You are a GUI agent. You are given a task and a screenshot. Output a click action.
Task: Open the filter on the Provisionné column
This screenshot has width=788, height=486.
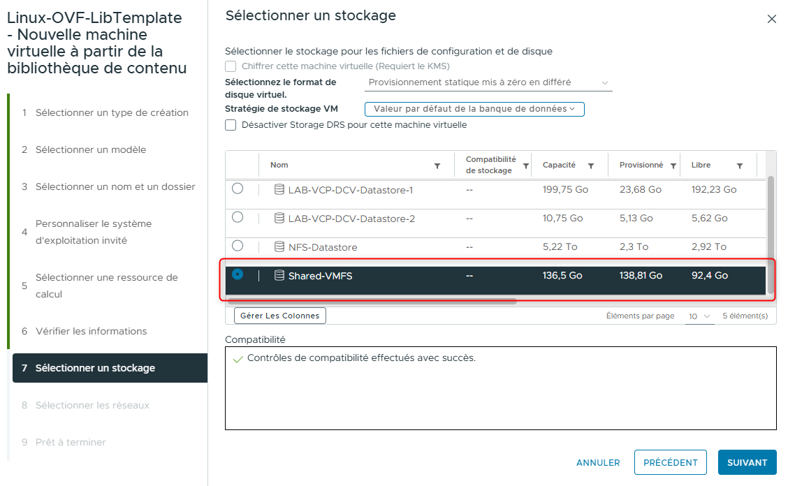point(673,165)
